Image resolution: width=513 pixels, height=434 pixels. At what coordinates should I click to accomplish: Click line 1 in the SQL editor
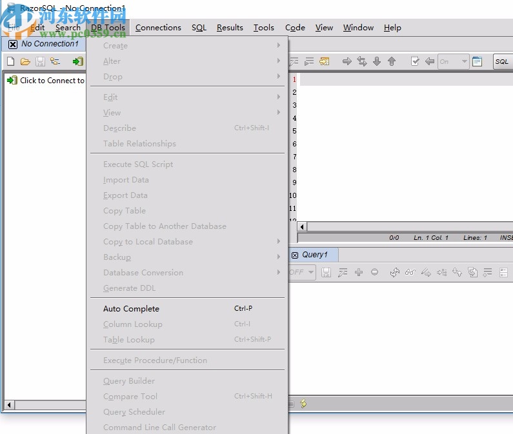coord(407,79)
